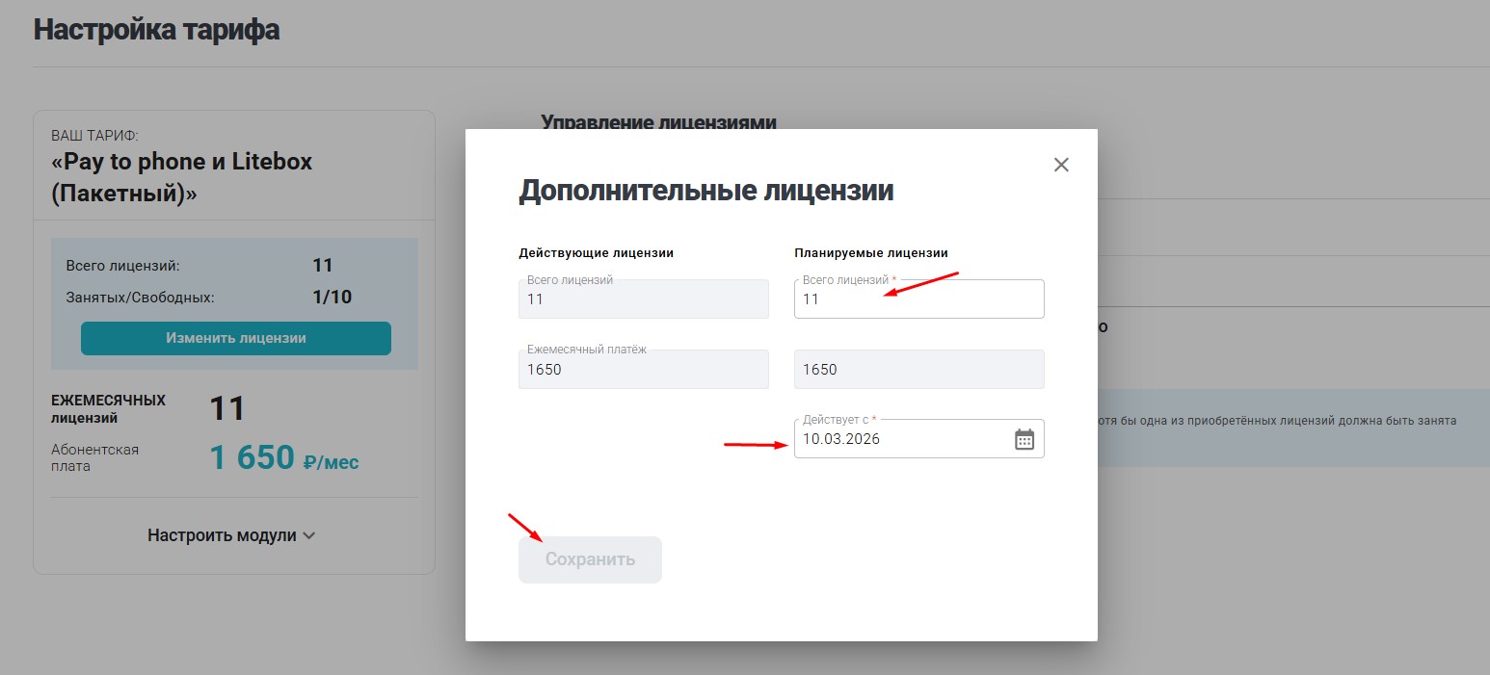Select the chevron beside Настроить модули
The height and width of the screenshot is (675, 1490).
pyautogui.click(x=308, y=534)
